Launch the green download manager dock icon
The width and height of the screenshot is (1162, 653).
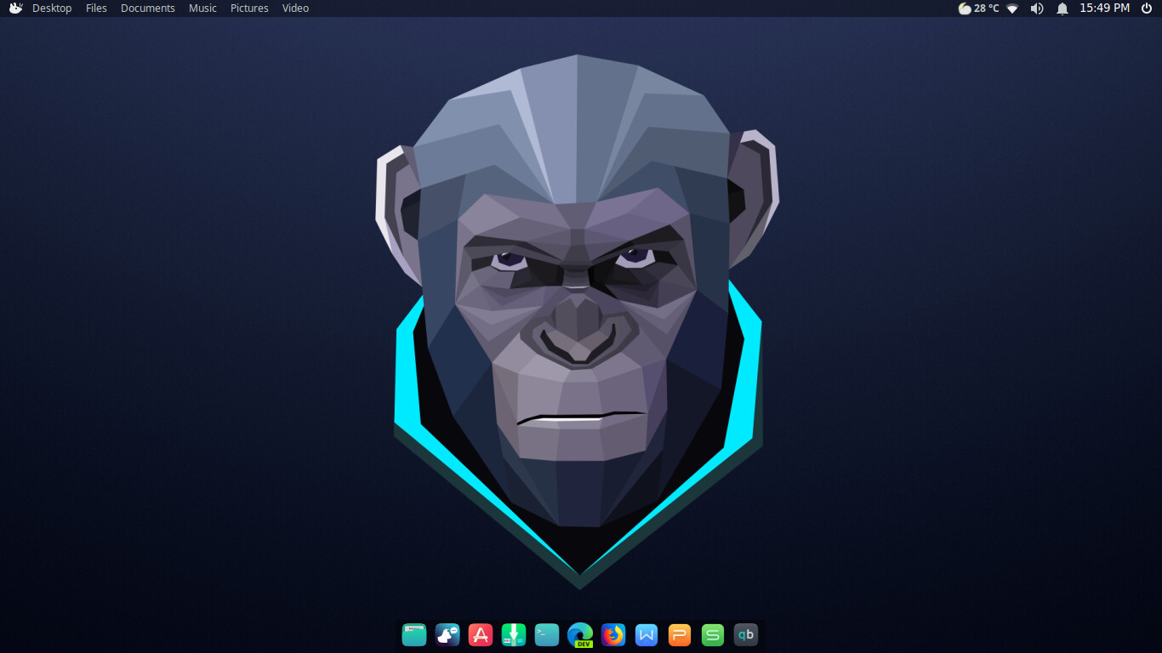tap(514, 634)
